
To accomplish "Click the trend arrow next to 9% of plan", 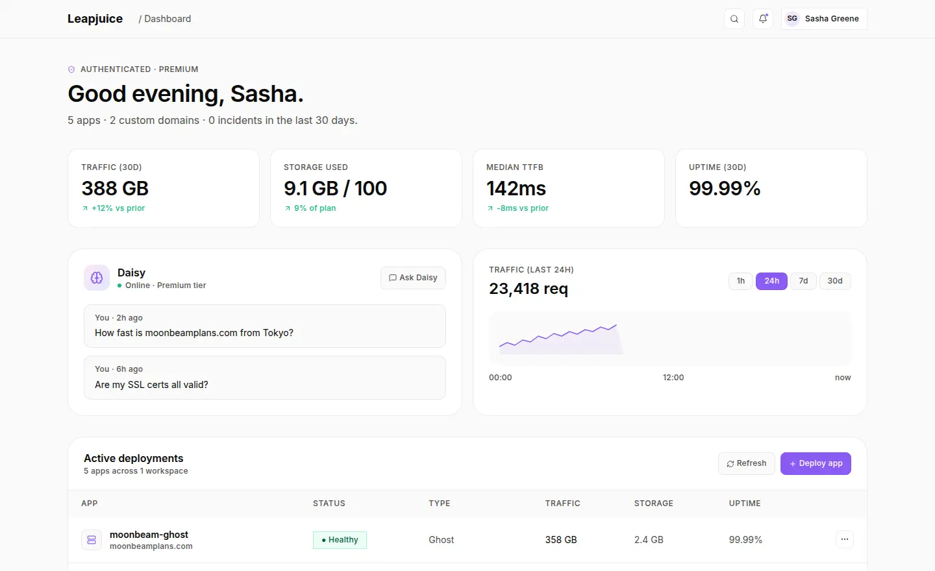I will click(288, 208).
